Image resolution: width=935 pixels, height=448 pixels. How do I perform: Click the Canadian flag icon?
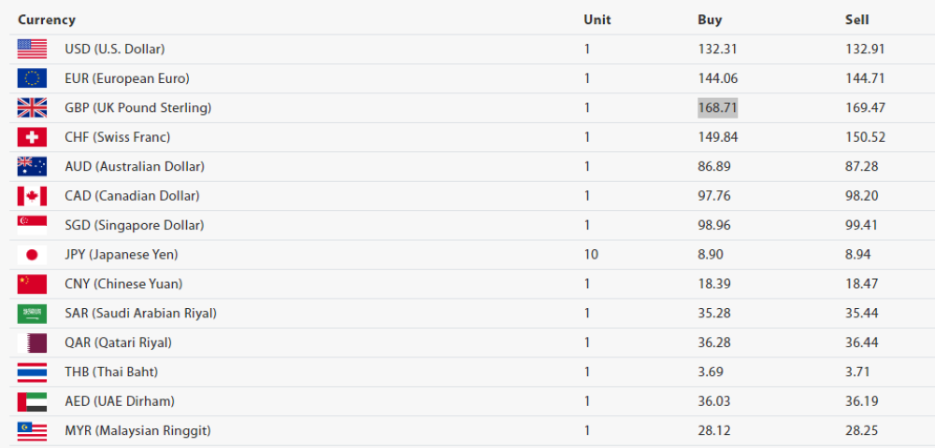pyautogui.click(x=32, y=196)
